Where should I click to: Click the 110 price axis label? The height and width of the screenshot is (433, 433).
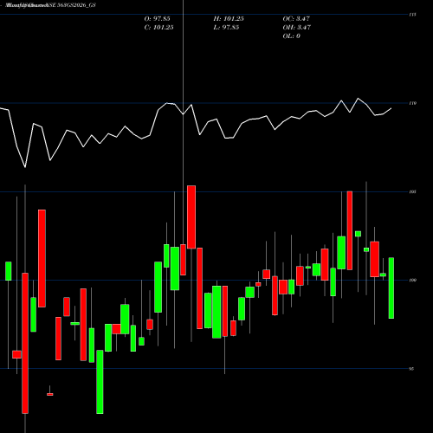point(413,103)
